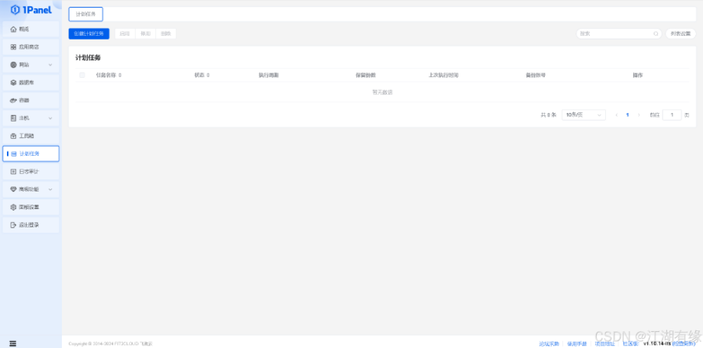The height and width of the screenshot is (348, 703).
Task: Click the 面板设置 gear icon
Action: tap(13, 207)
